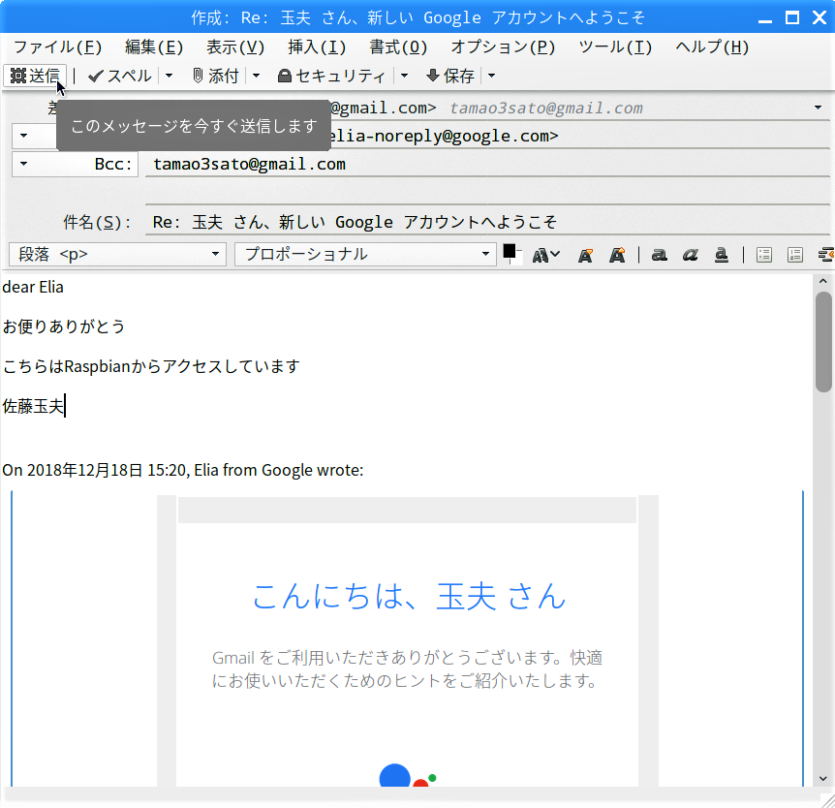Click the 件名 subject field
The width and height of the screenshot is (835, 808).
[x=487, y=222]
